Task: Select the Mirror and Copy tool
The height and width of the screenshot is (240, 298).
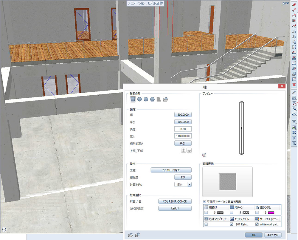Action: [294, 36]
